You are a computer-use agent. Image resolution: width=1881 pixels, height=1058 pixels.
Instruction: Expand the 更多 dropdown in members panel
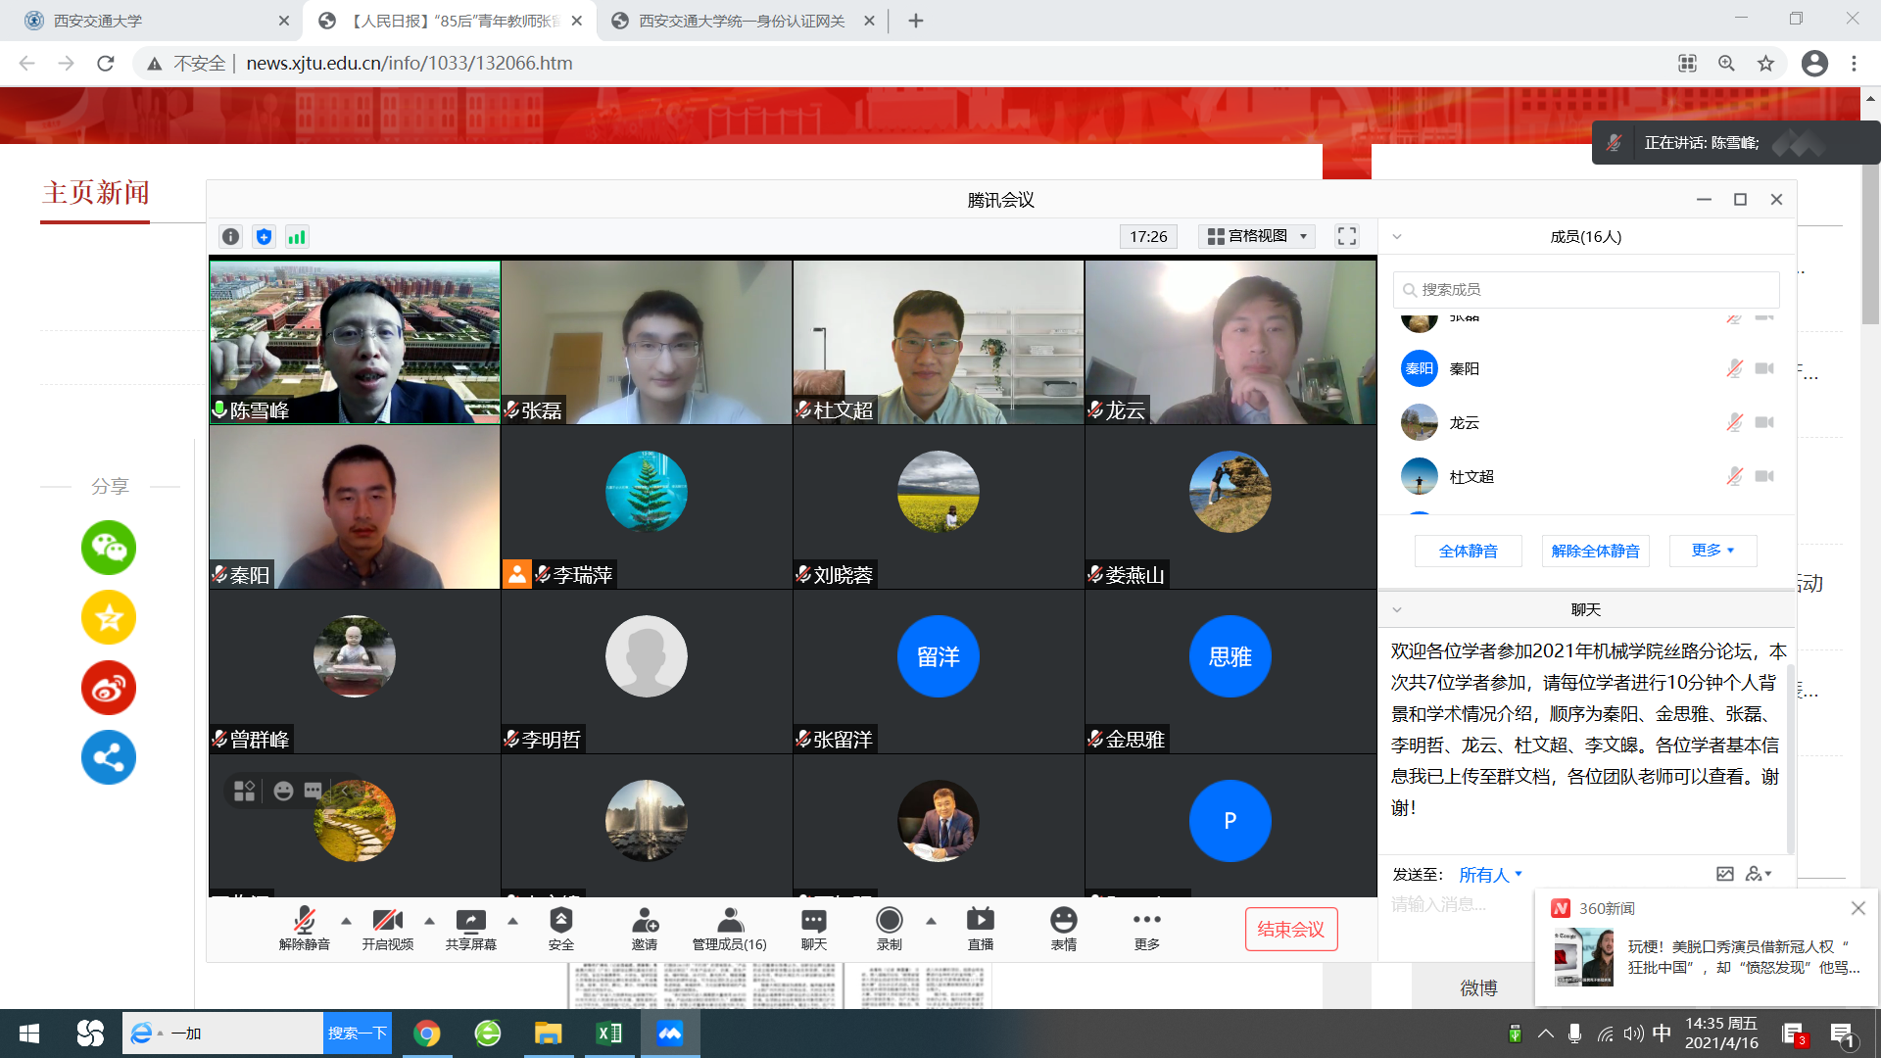(x=1712, y=551)
